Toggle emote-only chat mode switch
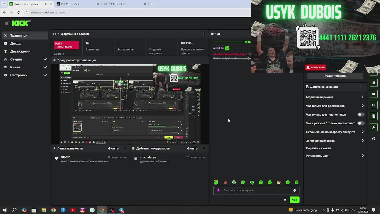Viewport: 380px width, 214px height. pos(361,123)
